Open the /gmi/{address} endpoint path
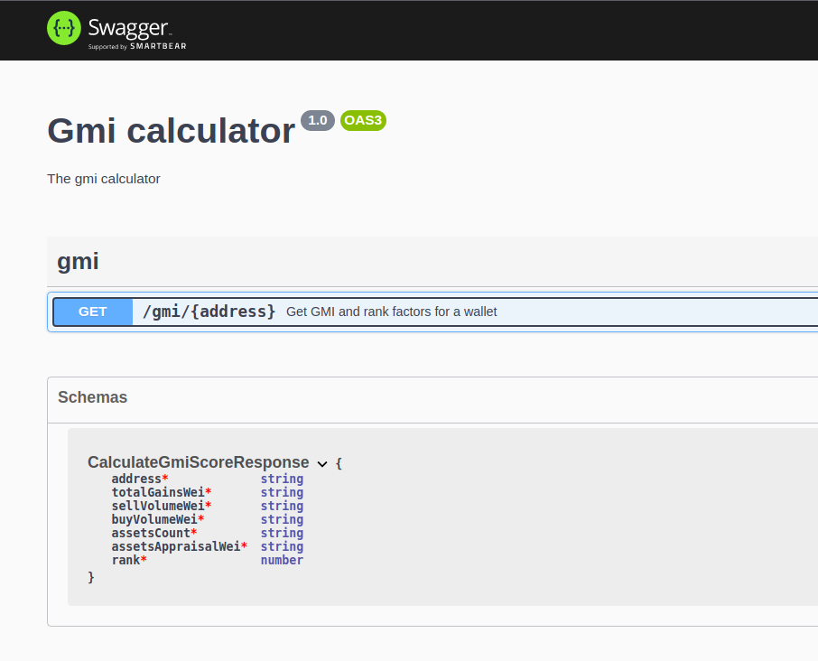Viewport: 818px width, 661px height. 209,312
